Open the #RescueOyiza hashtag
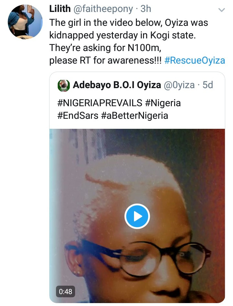 click(195, 61)
